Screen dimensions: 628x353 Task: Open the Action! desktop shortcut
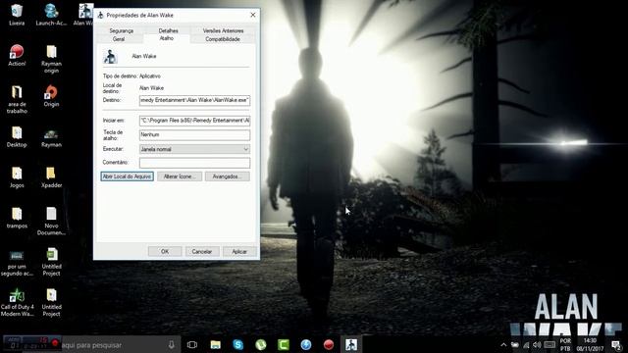coord(17,55)
